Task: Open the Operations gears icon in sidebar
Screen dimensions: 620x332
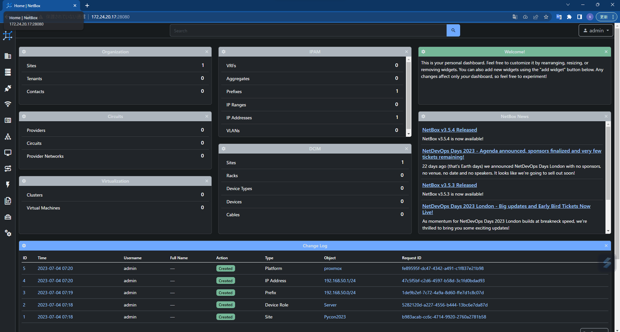Action: 8,233
